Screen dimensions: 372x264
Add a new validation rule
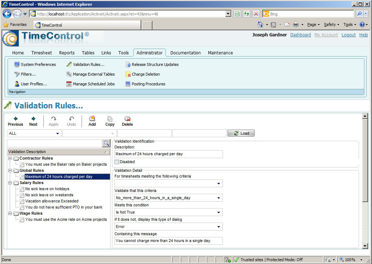pos(92,121)
